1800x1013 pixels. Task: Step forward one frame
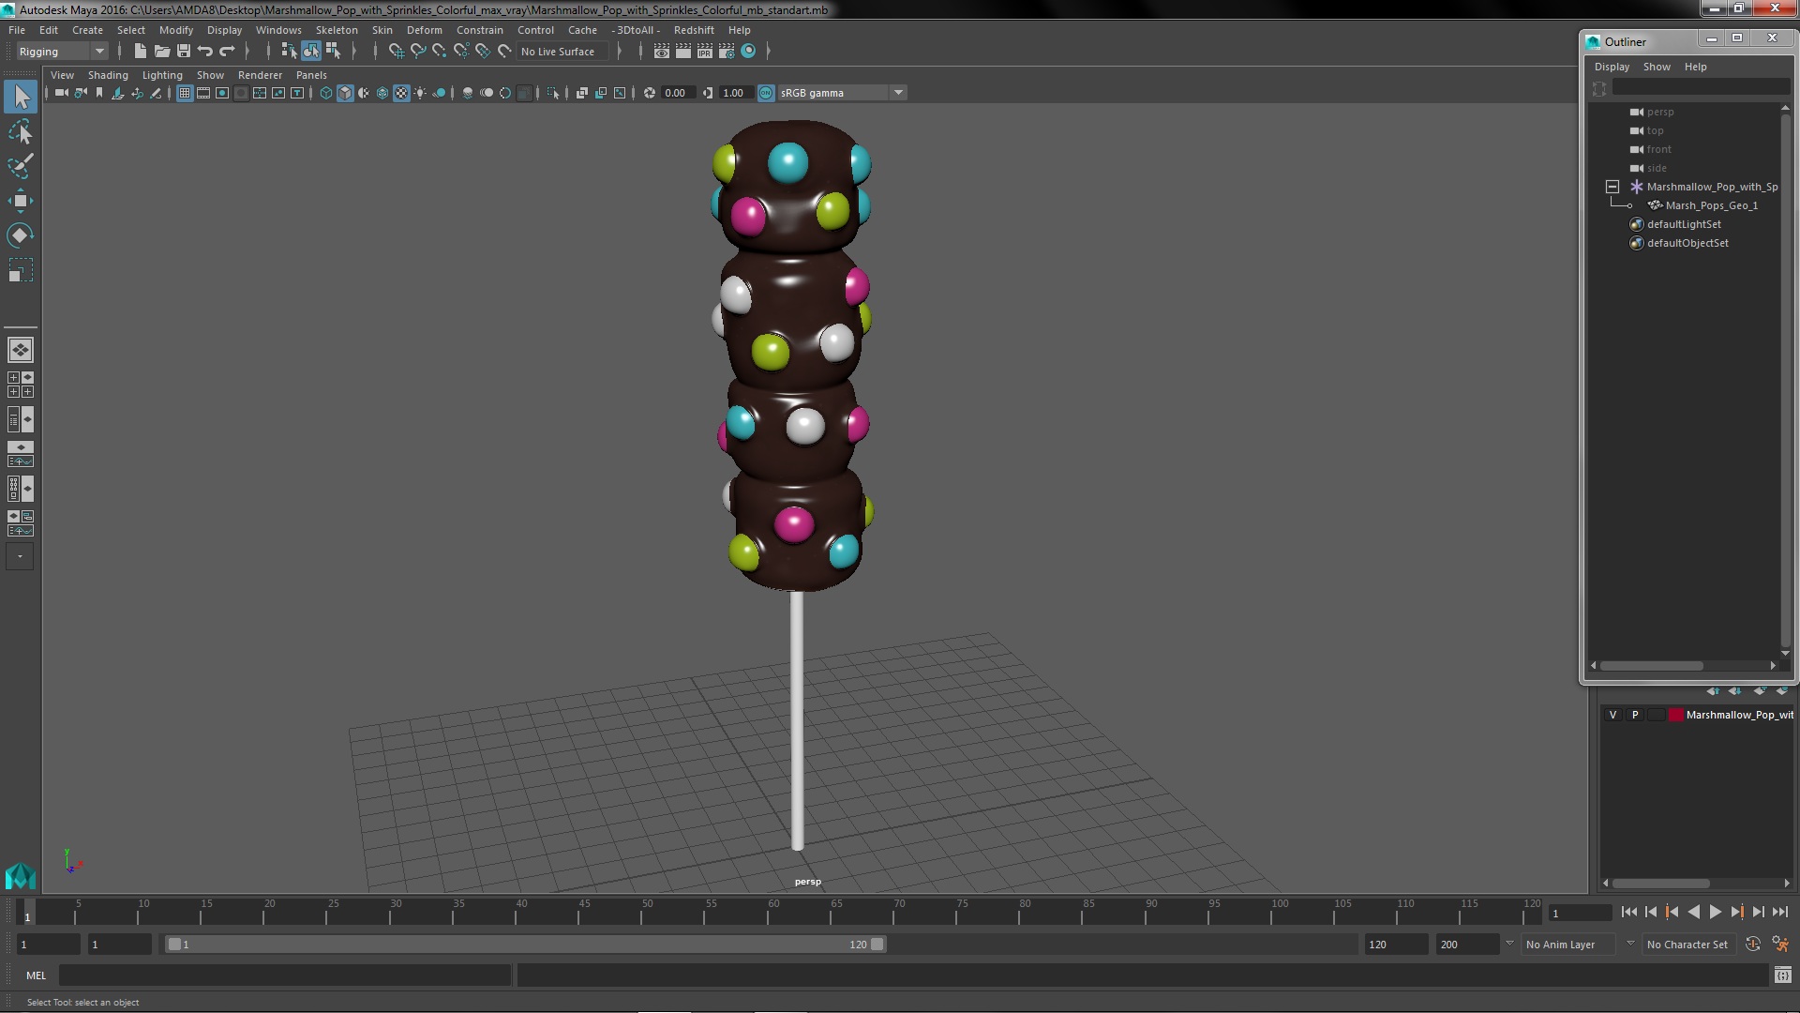[1758, 912]
